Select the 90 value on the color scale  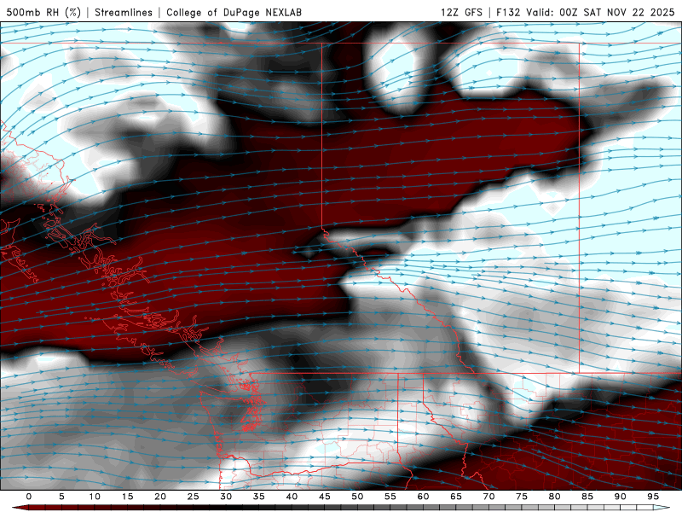coord(620,497)
